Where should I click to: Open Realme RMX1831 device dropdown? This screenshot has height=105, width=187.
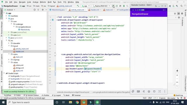click(x=101, y=6)
